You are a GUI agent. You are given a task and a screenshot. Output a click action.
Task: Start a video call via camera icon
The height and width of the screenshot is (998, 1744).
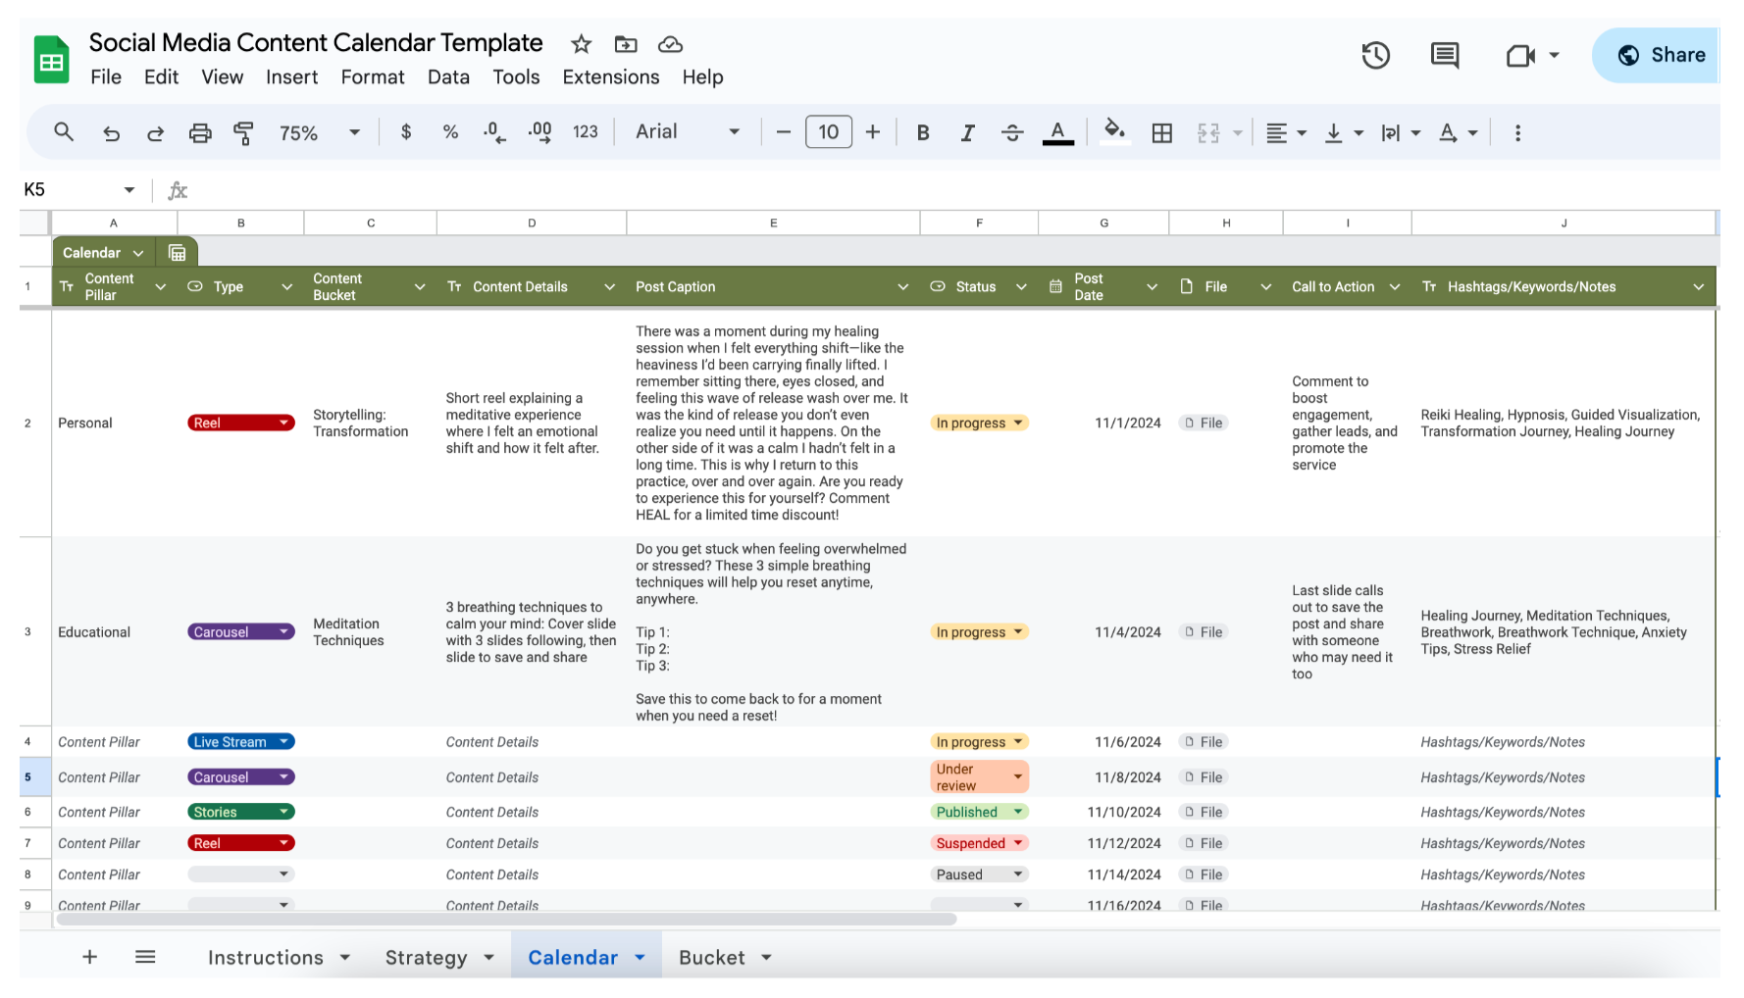pos(1520,55)
